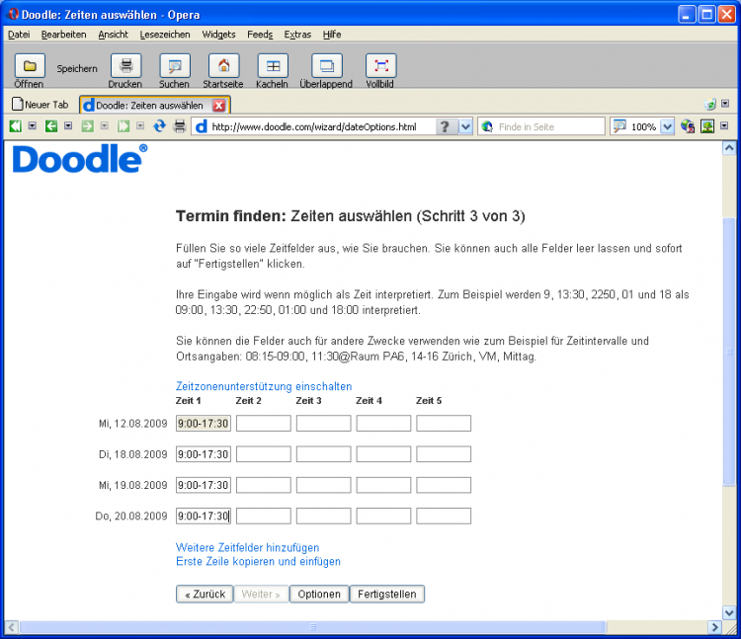Tile windows with the Kacheln icon

(x=273, y=65)
